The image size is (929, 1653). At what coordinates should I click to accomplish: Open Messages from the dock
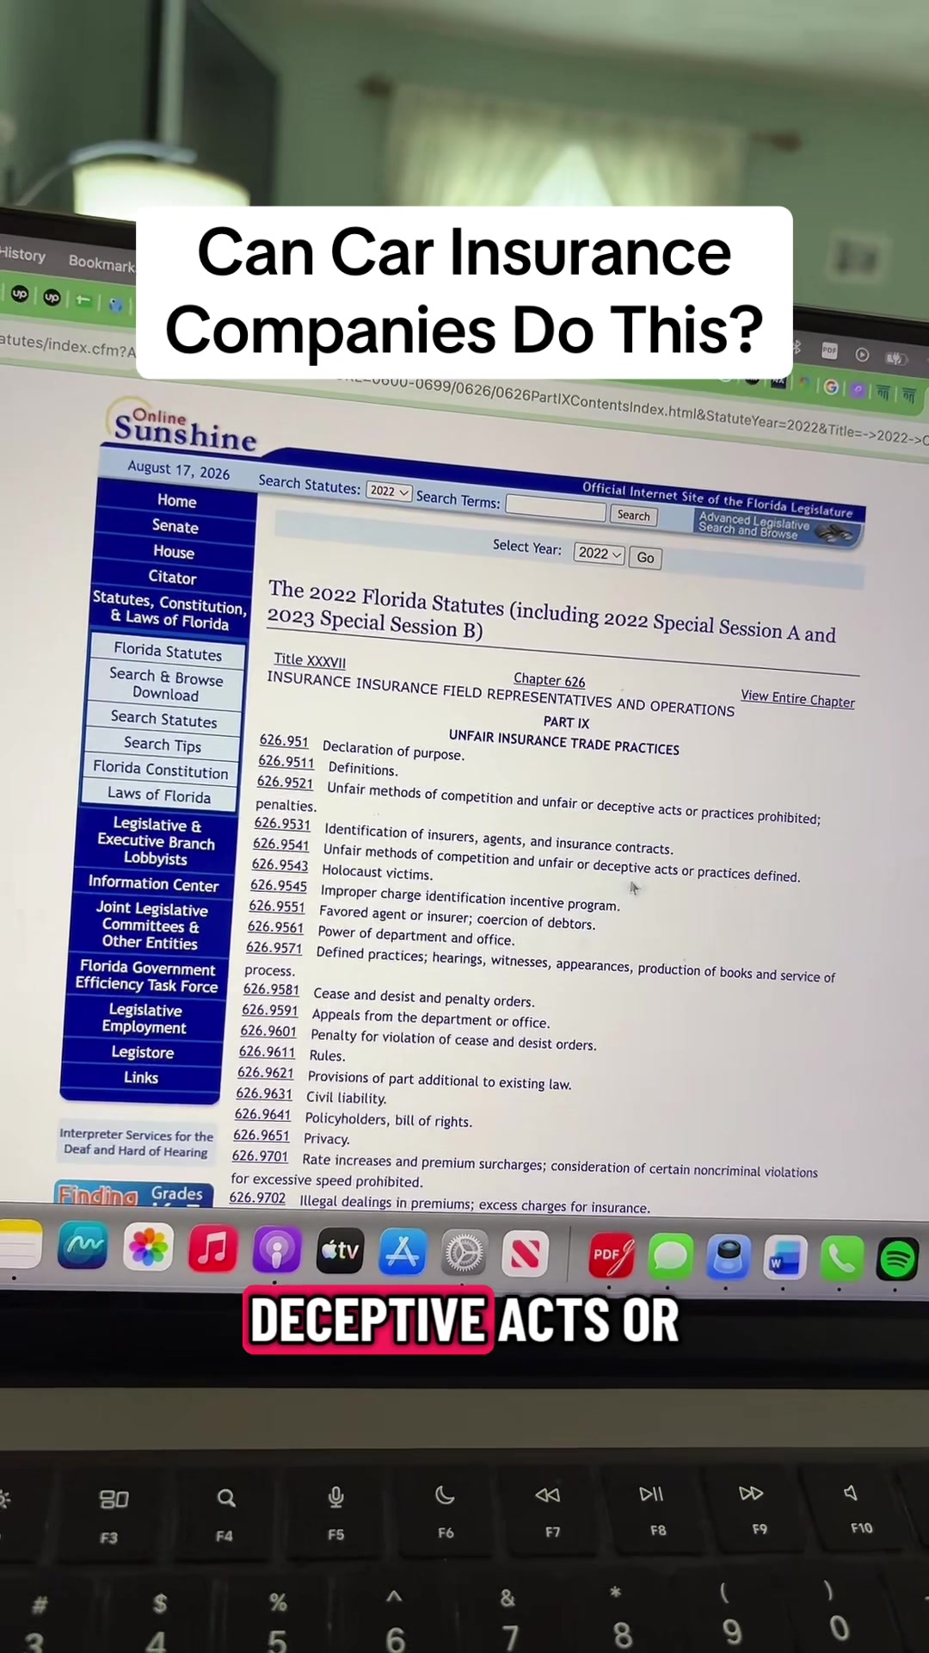(670, 1257)
